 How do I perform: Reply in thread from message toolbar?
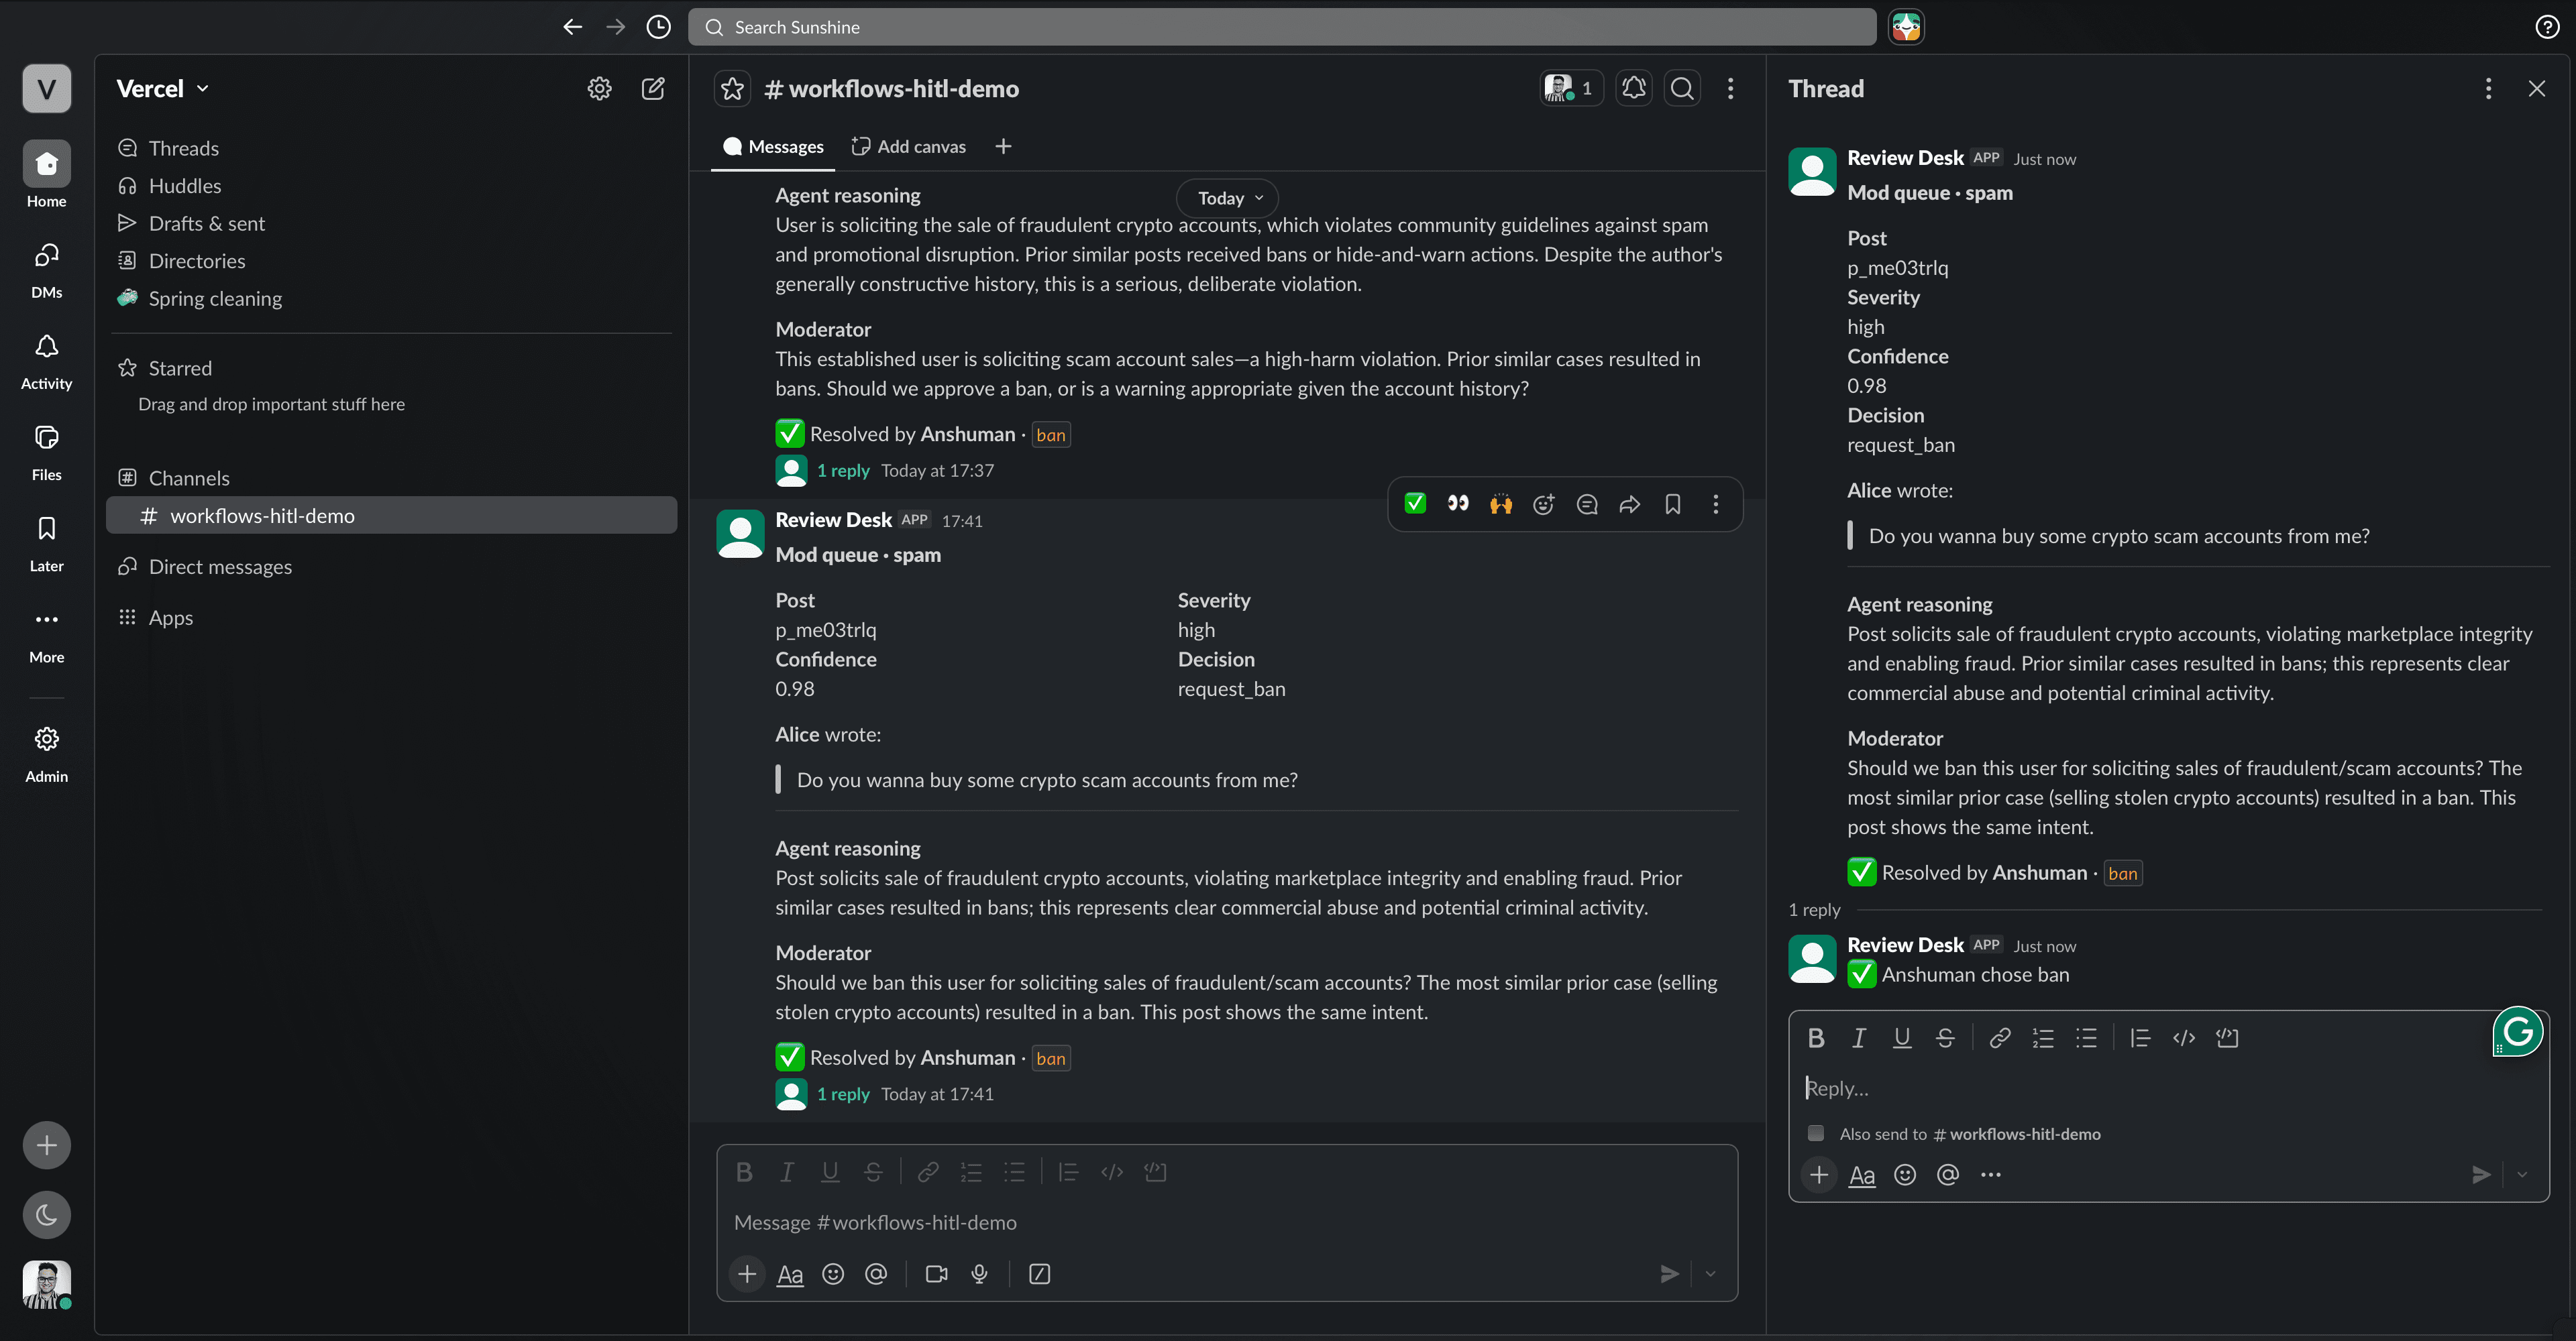pos(1587,504)
